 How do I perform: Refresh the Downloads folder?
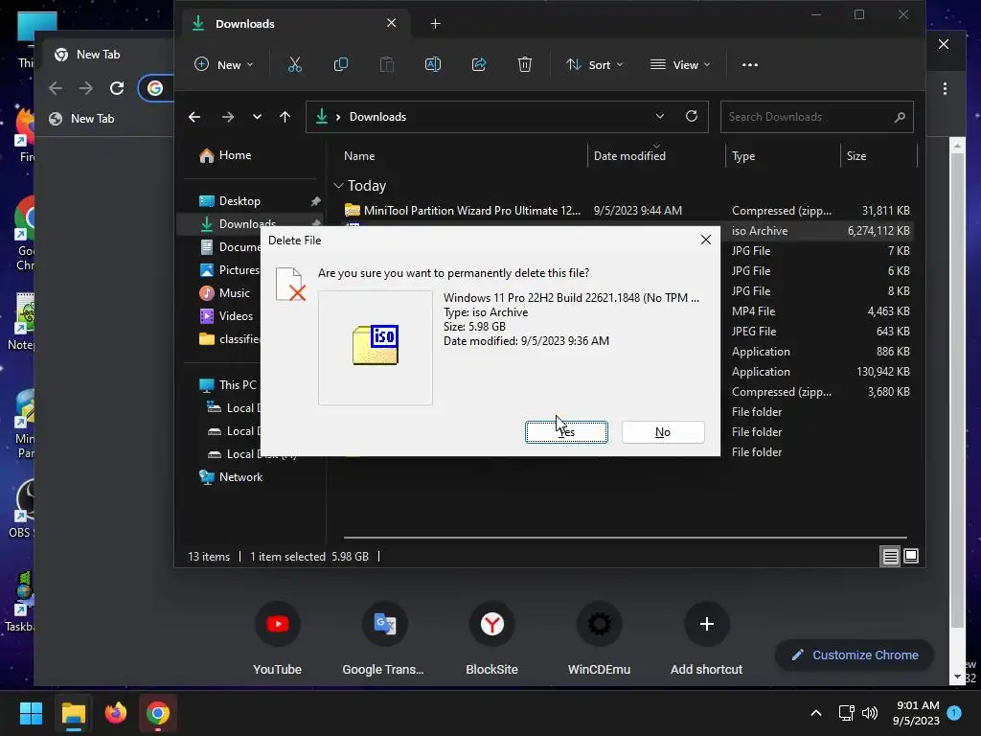pyautogui.click(x=692, y=116)
